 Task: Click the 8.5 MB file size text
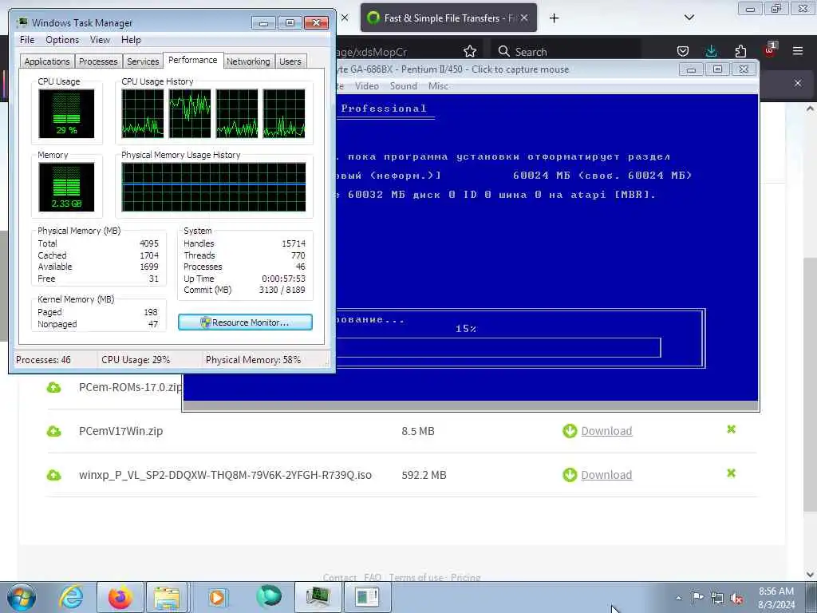(x=418, y=431)
